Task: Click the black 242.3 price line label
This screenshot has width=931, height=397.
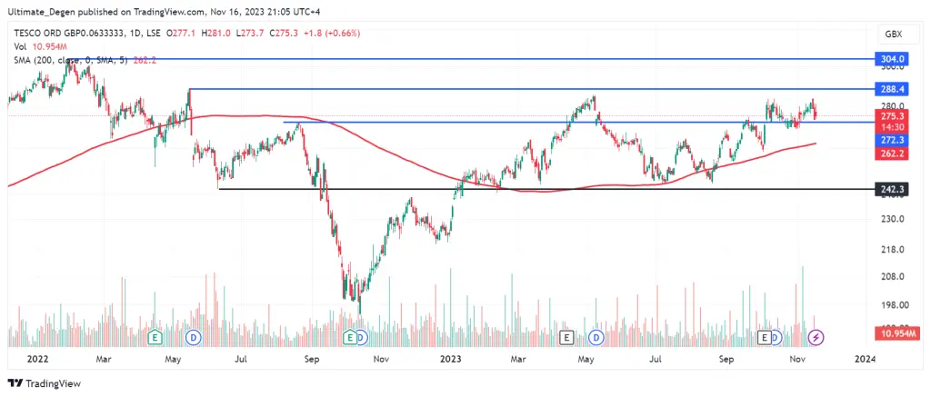Action: [893, 189]
